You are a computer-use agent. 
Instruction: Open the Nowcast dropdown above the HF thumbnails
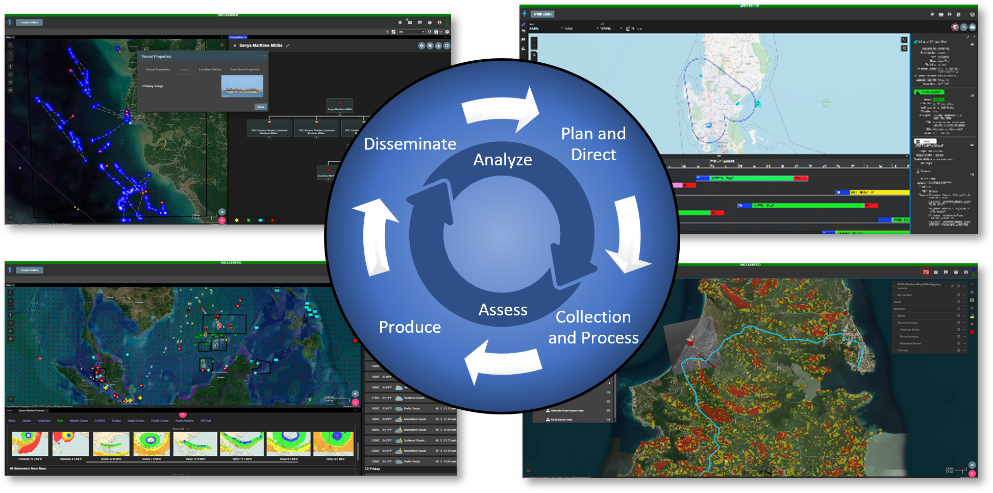(x=181, y=429)
